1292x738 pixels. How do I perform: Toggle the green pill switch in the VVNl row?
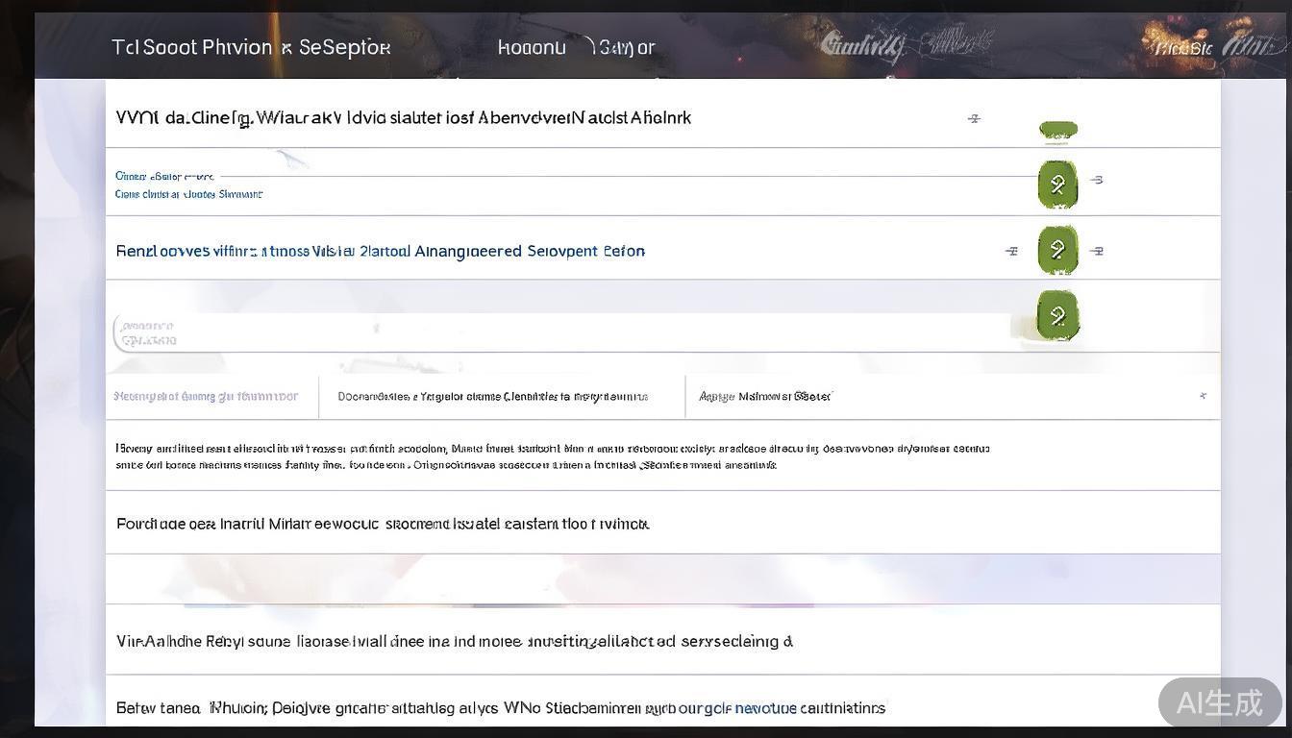click(1057, 129)
